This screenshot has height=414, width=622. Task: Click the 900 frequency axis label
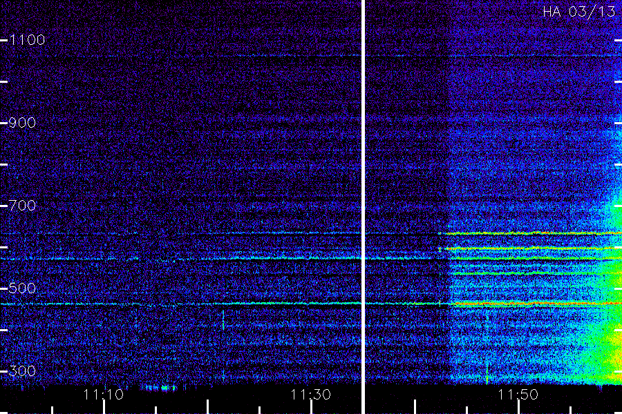(22, 123)
